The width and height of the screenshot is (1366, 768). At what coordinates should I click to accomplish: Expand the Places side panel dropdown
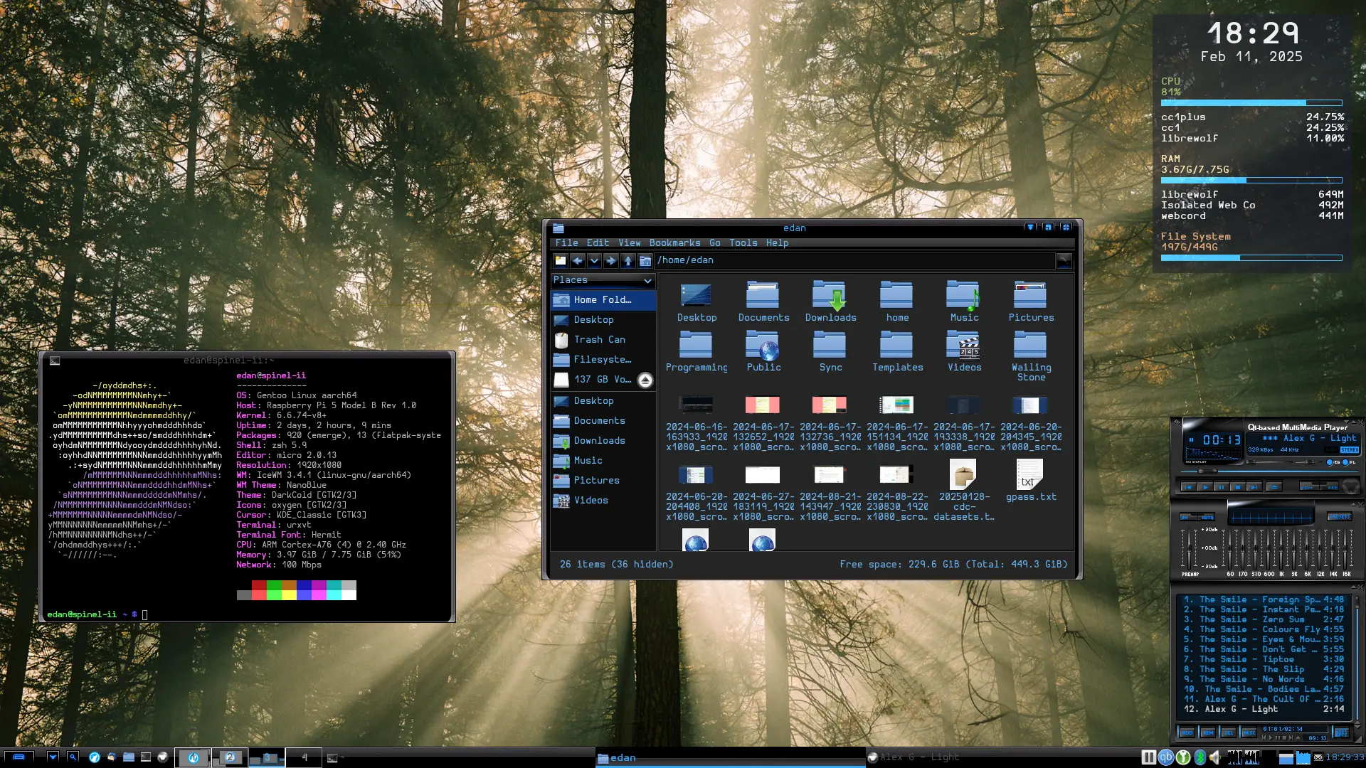[647, 281]
